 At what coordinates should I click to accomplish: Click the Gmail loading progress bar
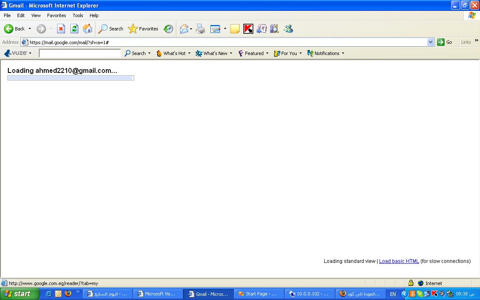tap(71, 78)
